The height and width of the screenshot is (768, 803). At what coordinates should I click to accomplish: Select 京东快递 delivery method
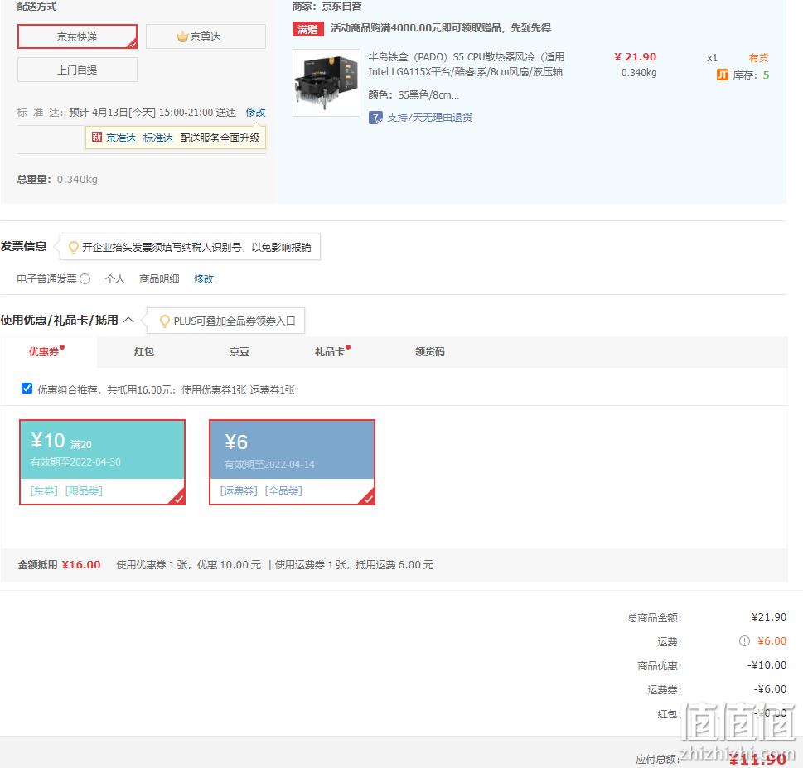coord(77,36)
